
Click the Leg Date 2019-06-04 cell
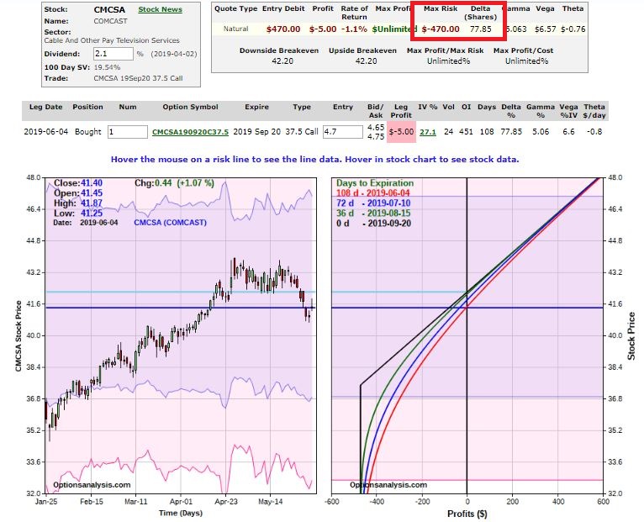coord(46,132)
